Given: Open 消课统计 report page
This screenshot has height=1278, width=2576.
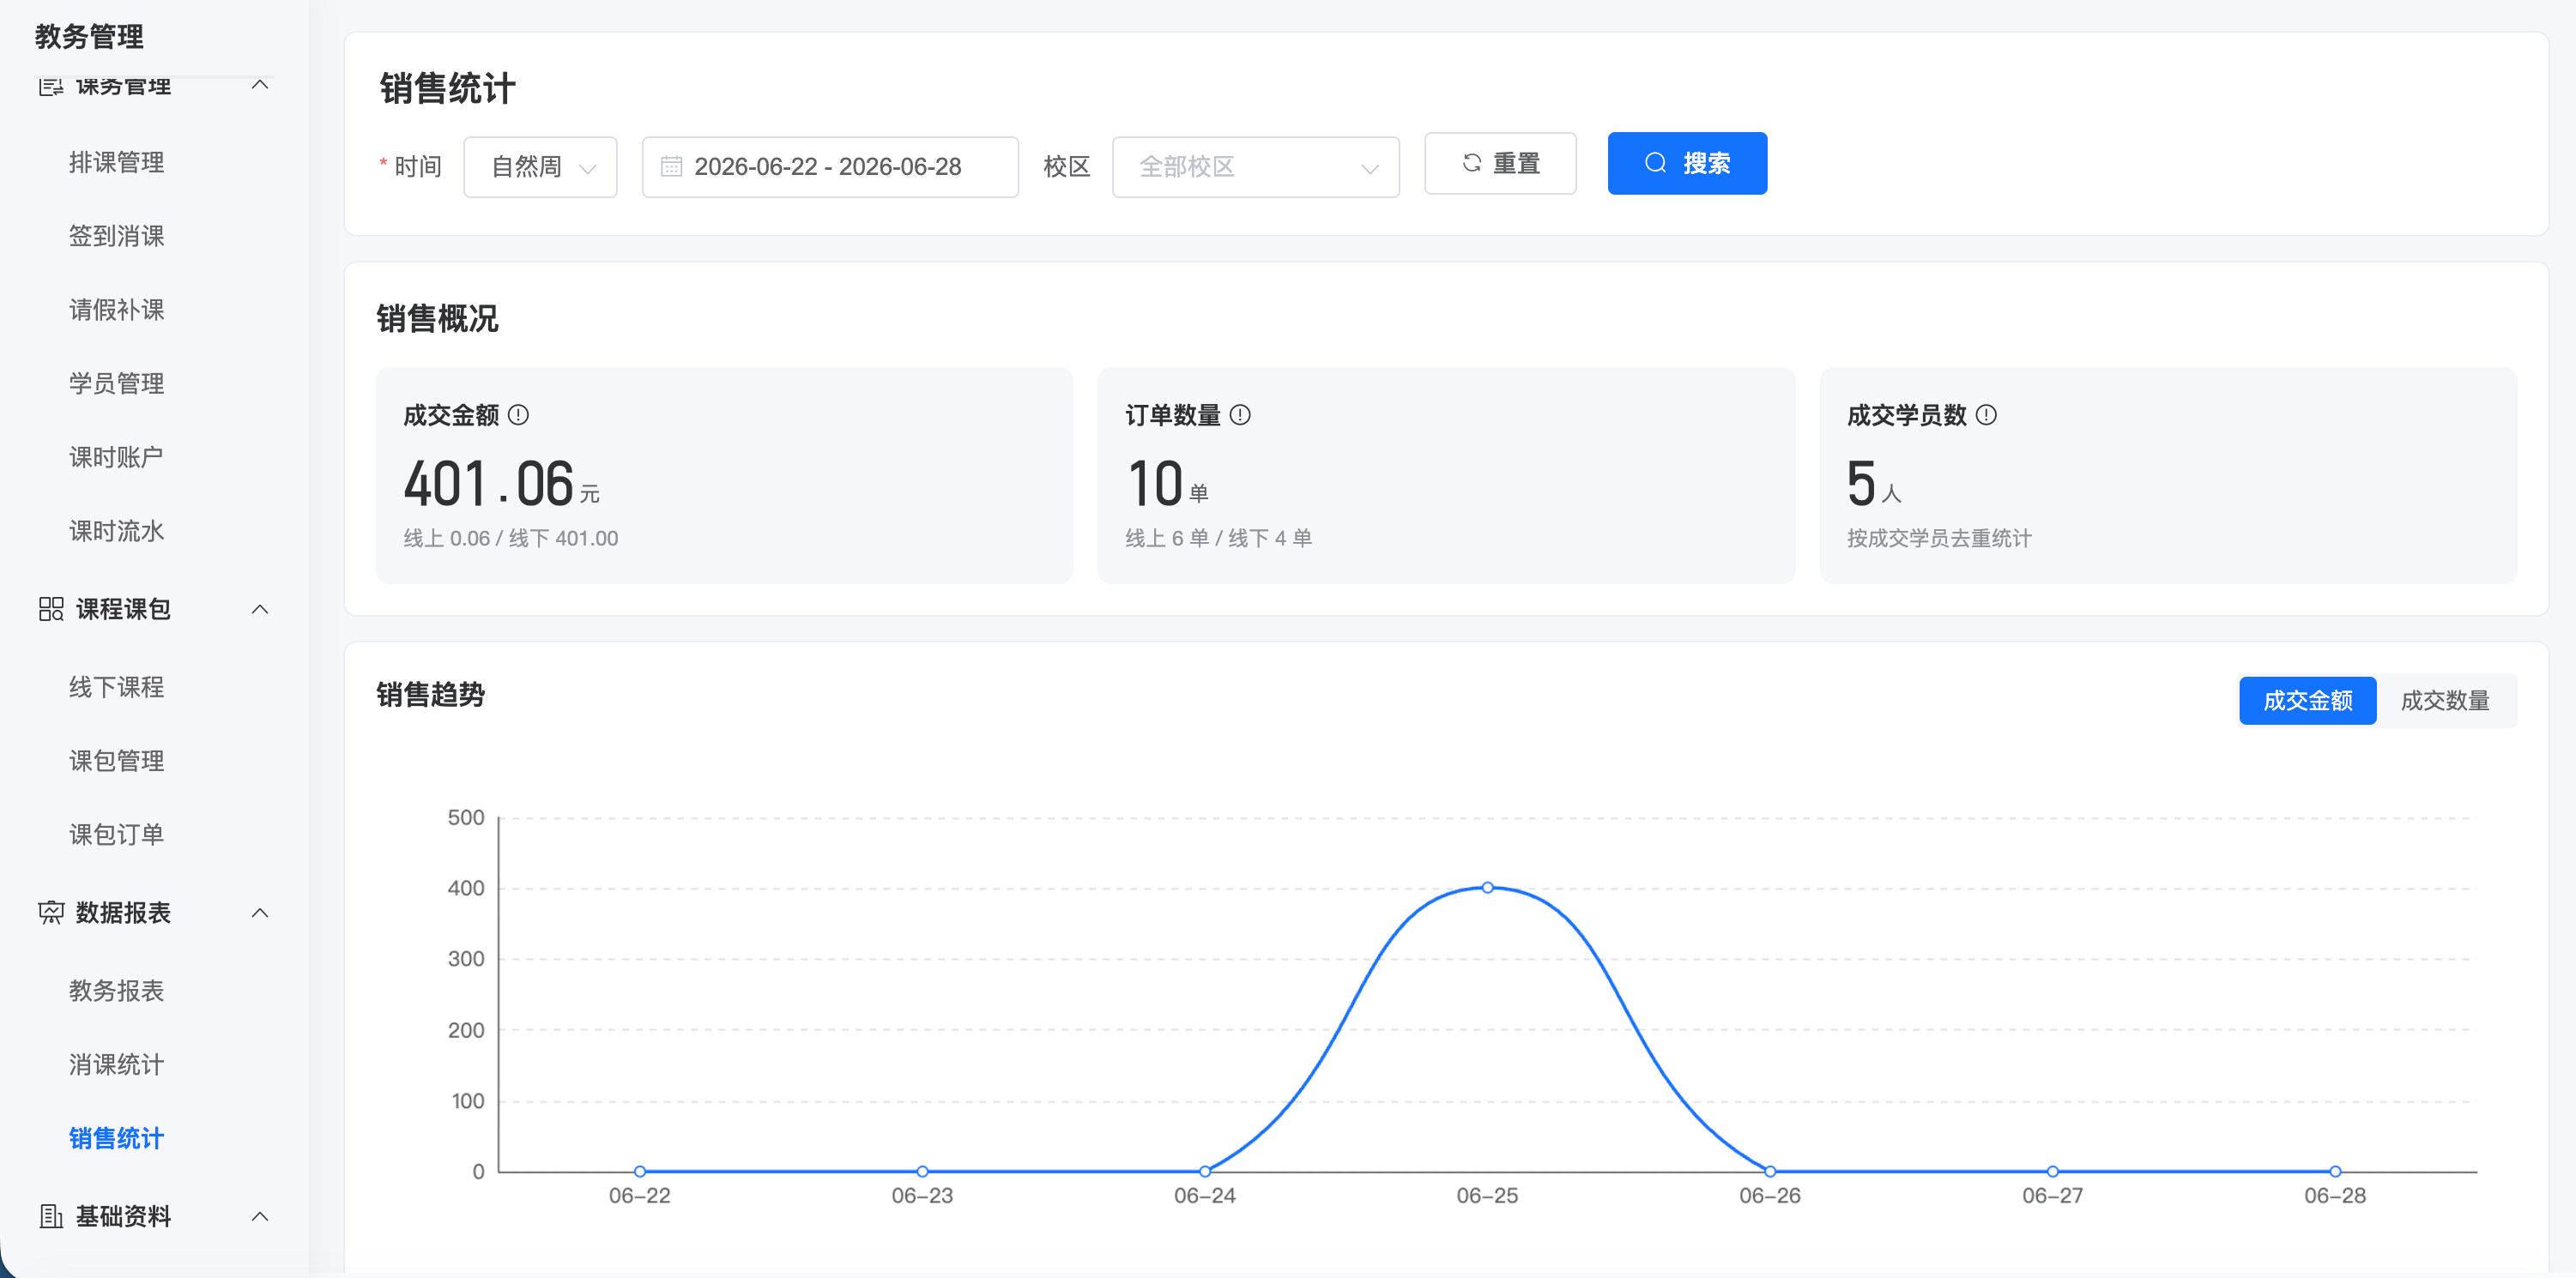Looking at the screenshot, I should coord(117,1064).
